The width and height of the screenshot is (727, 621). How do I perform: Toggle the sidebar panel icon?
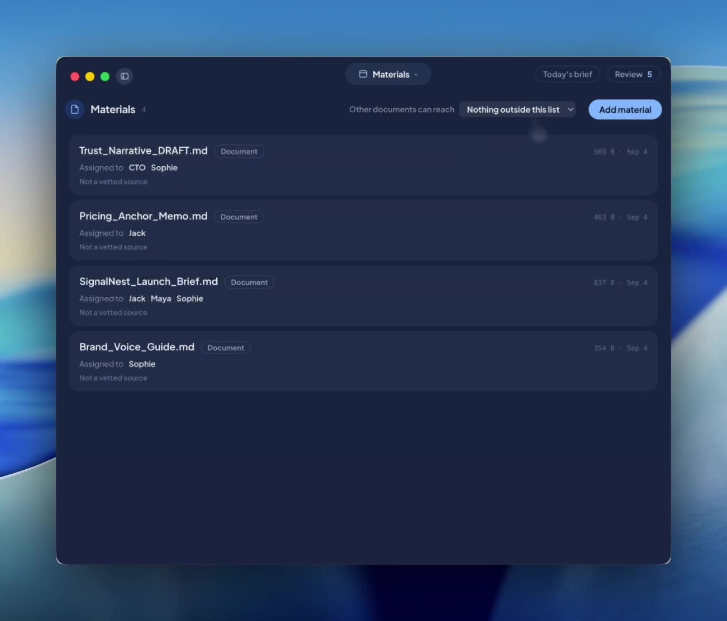point(124,76)
